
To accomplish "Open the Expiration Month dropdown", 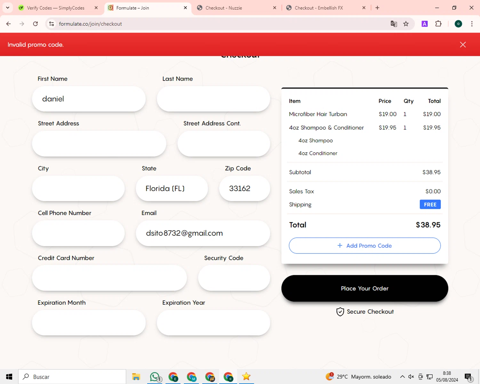I will [x=89, y=323].
